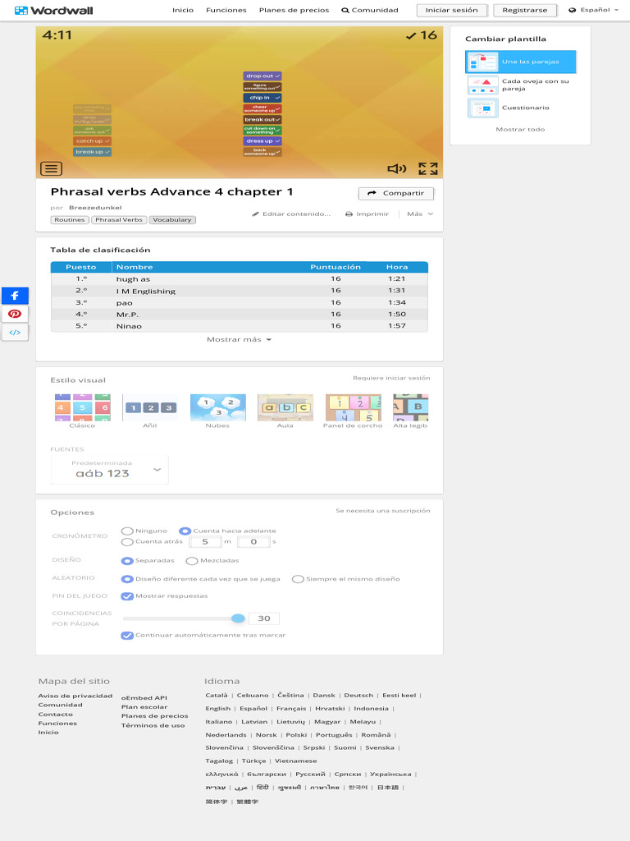Viewport: 630px width, 841px height.
Task: Click the 'catch up' tile in game
Action: (x=92, y=141)
